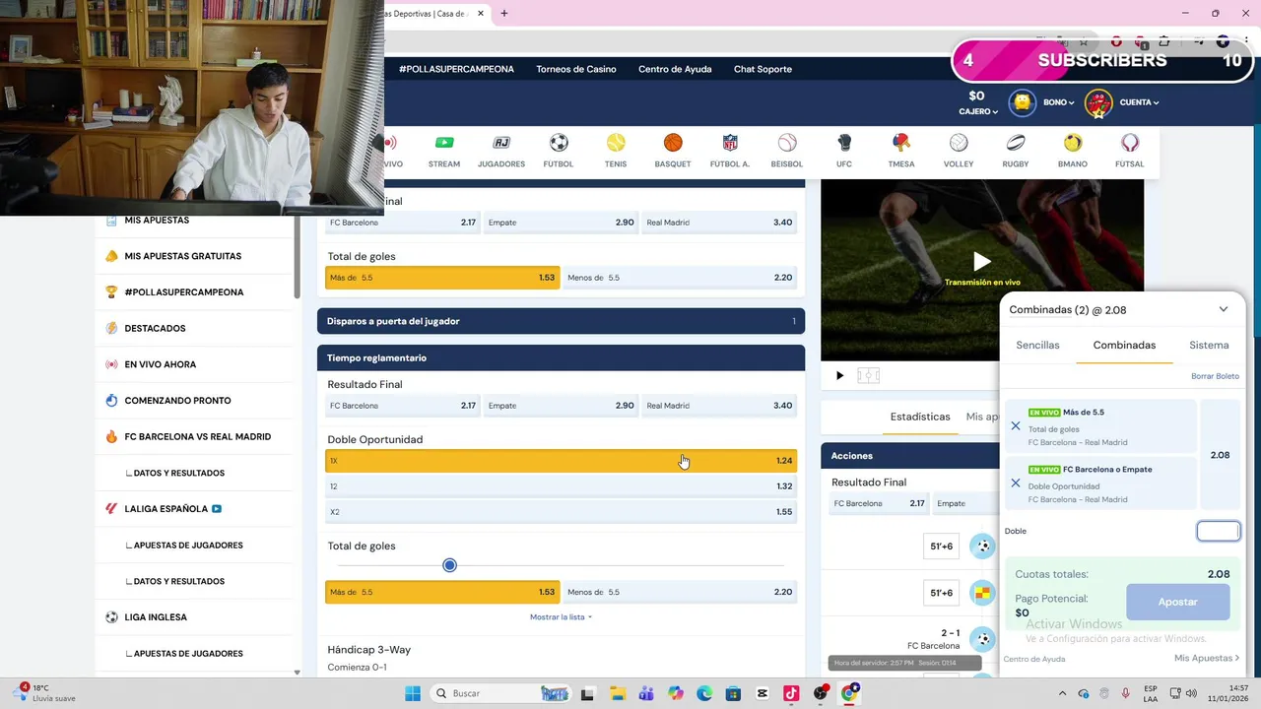Click the yellow offside flag event icon

pyautogui.click(x=982, y=593)
